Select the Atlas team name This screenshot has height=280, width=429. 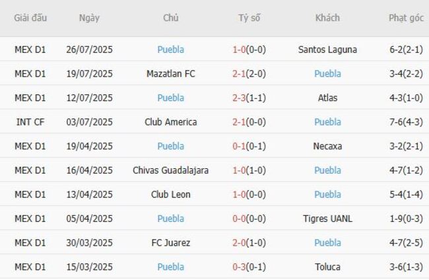tap(327, 98)
